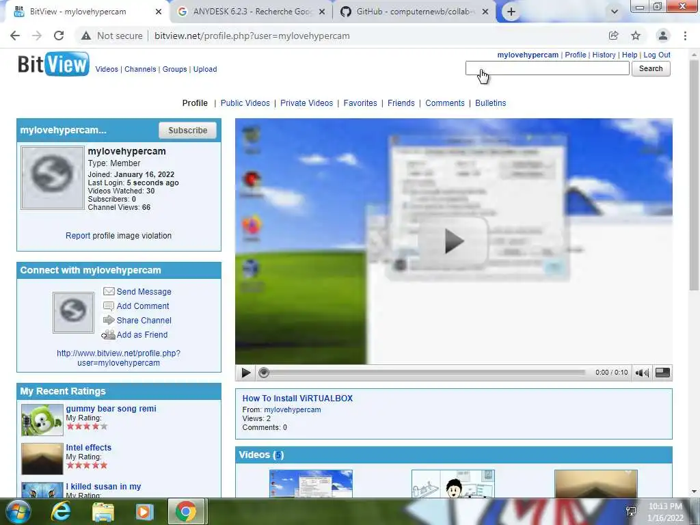Play video with large center play button

(453, 241)
